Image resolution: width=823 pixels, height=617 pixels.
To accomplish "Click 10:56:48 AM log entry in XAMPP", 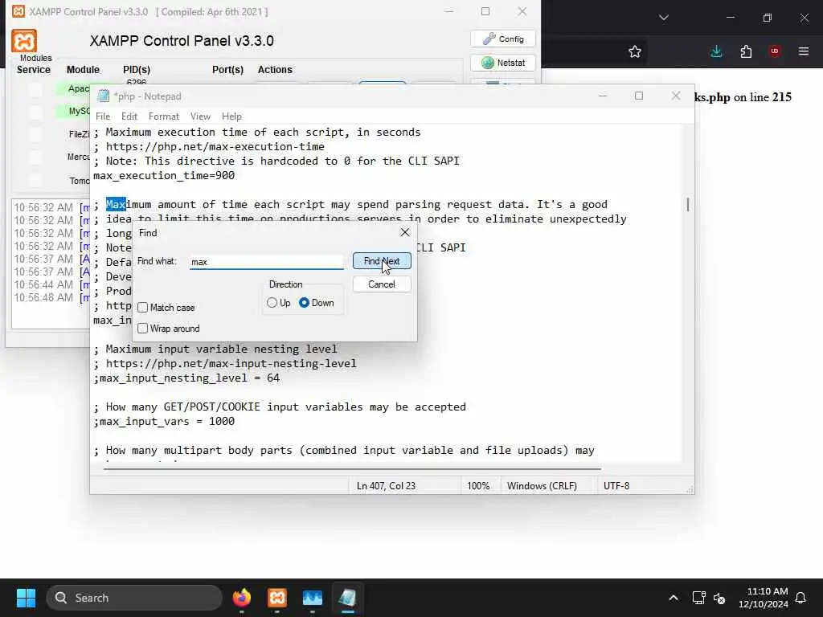I will pos(51,297).
